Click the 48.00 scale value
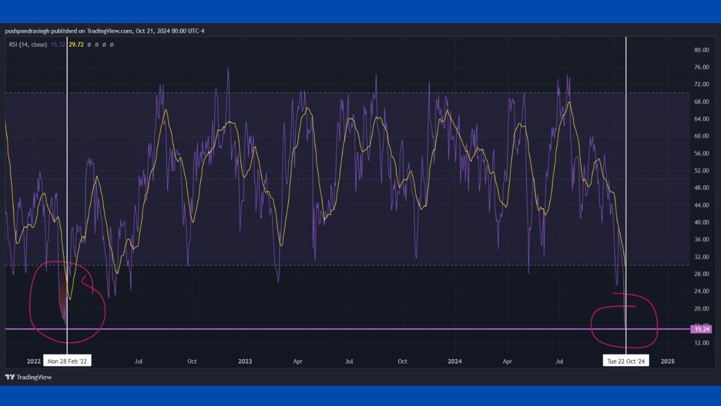The height and width of the screenshot is (406, 721). coord(701,188)
